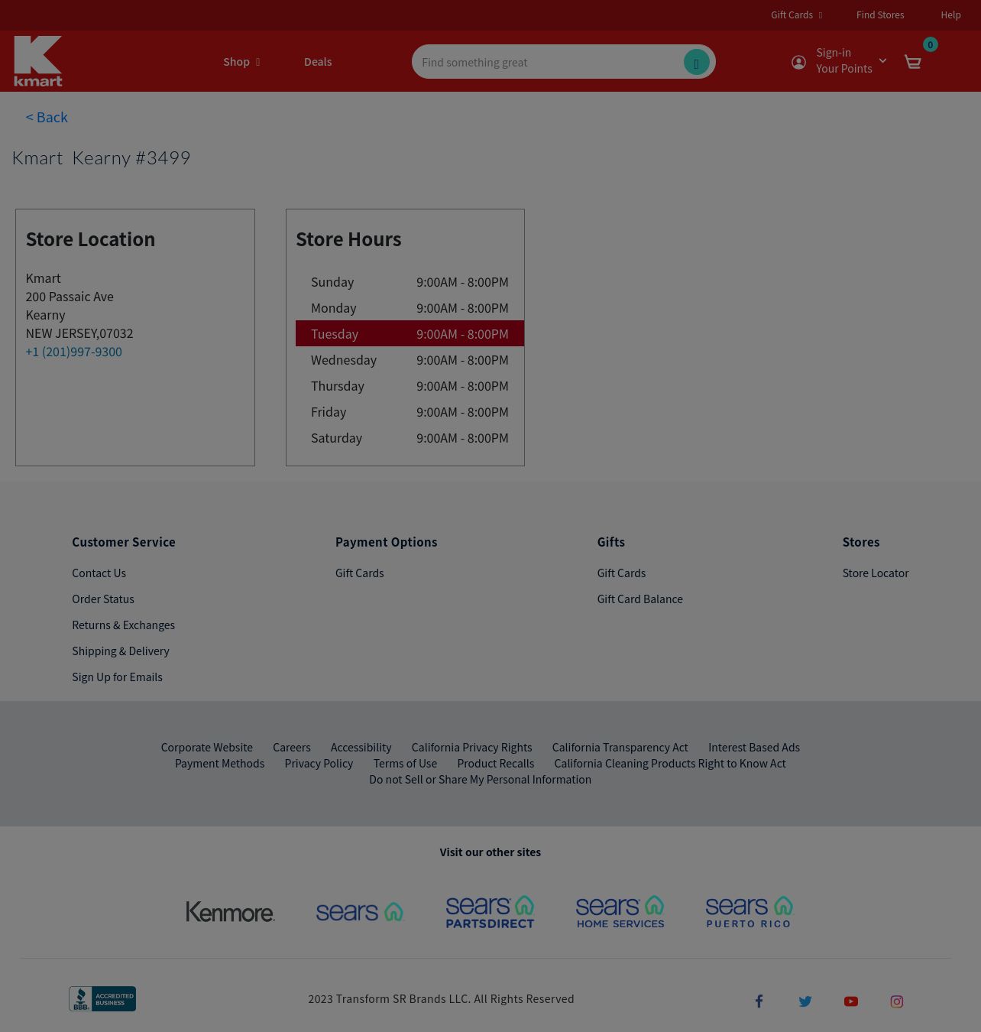The height and width of the screenshot is (1032, 981).
Task: Expand the Sign-in account chevron
Action: pyautogui.click(x=882, y=60)
